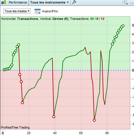The image size is (134, 135).
Task: Click the Aujourd'hui date label
Action: coord(50,11)
